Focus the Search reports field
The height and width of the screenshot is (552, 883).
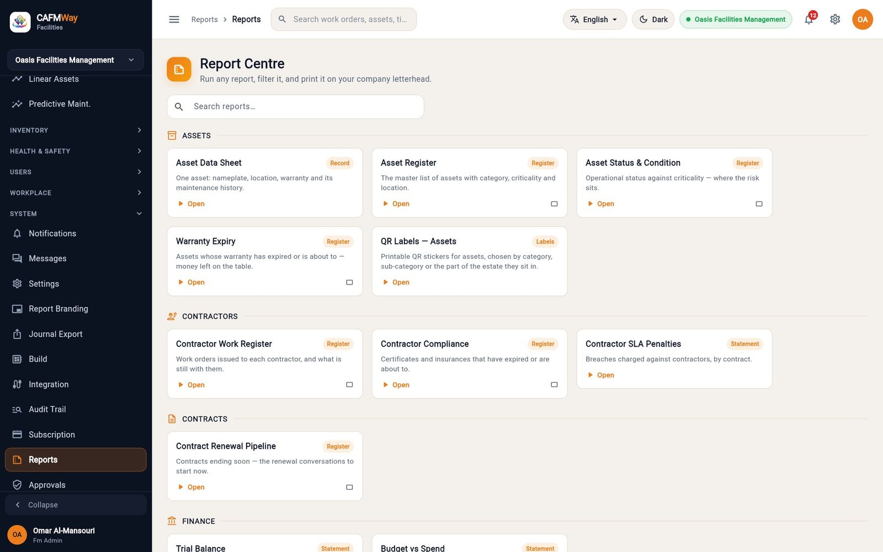point(295,107)
